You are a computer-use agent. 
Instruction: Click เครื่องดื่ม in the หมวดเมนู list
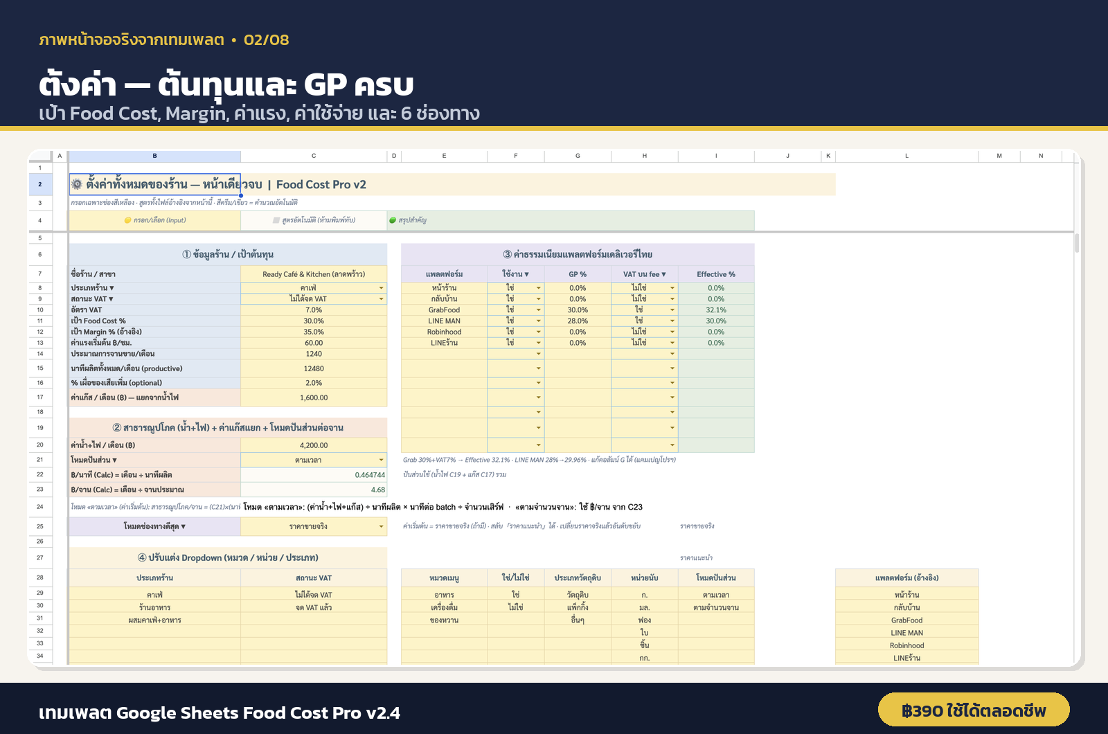pos(444,608)
